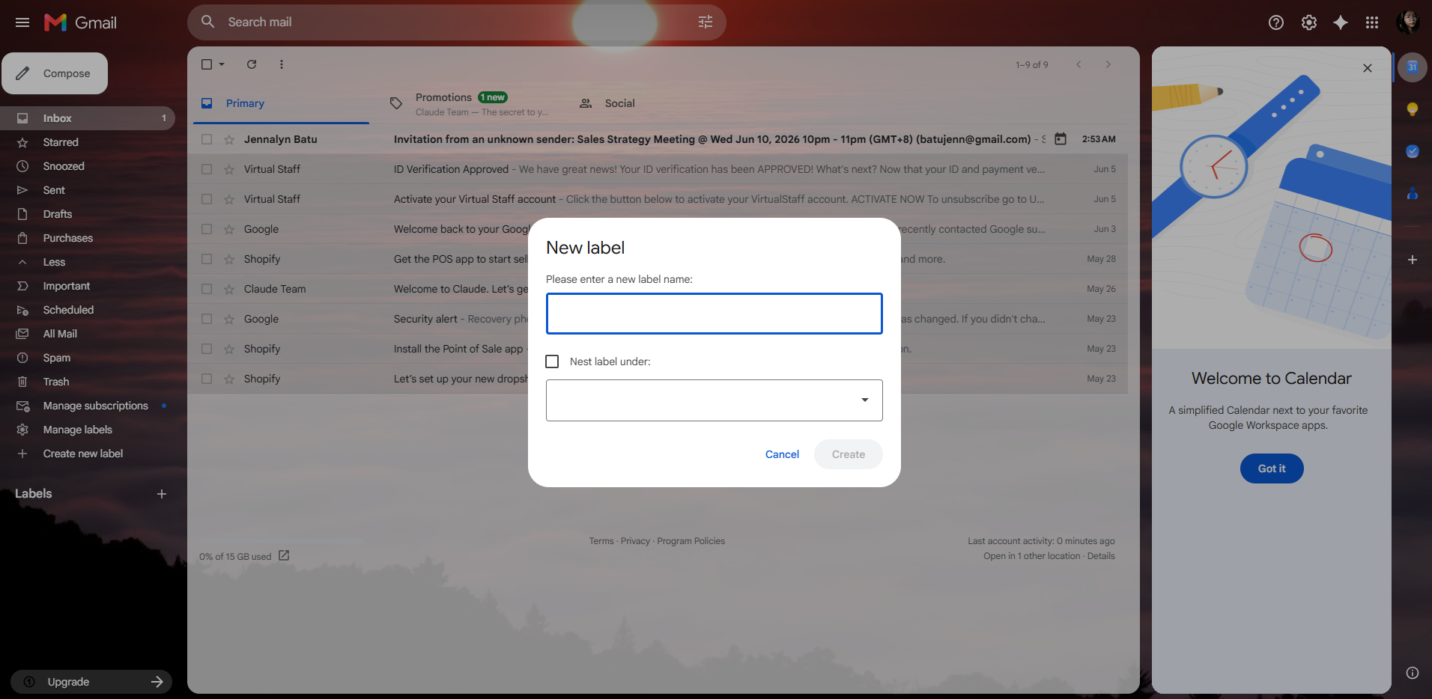Viewport: 1432px width, 699px height.
Task: Open the Google account avatar
Action: click(1408, 22)
